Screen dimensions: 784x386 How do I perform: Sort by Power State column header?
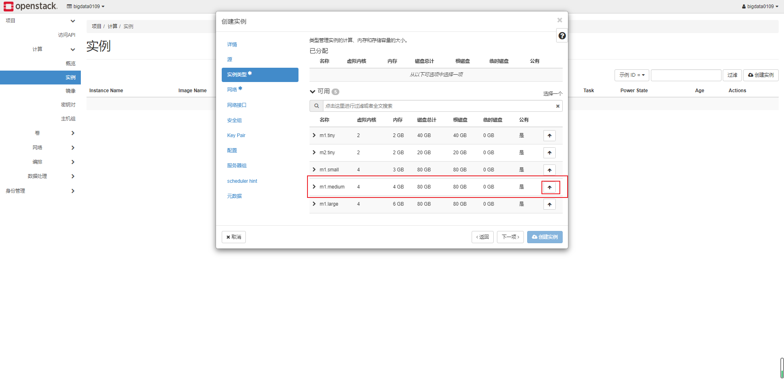coord(634,91)
